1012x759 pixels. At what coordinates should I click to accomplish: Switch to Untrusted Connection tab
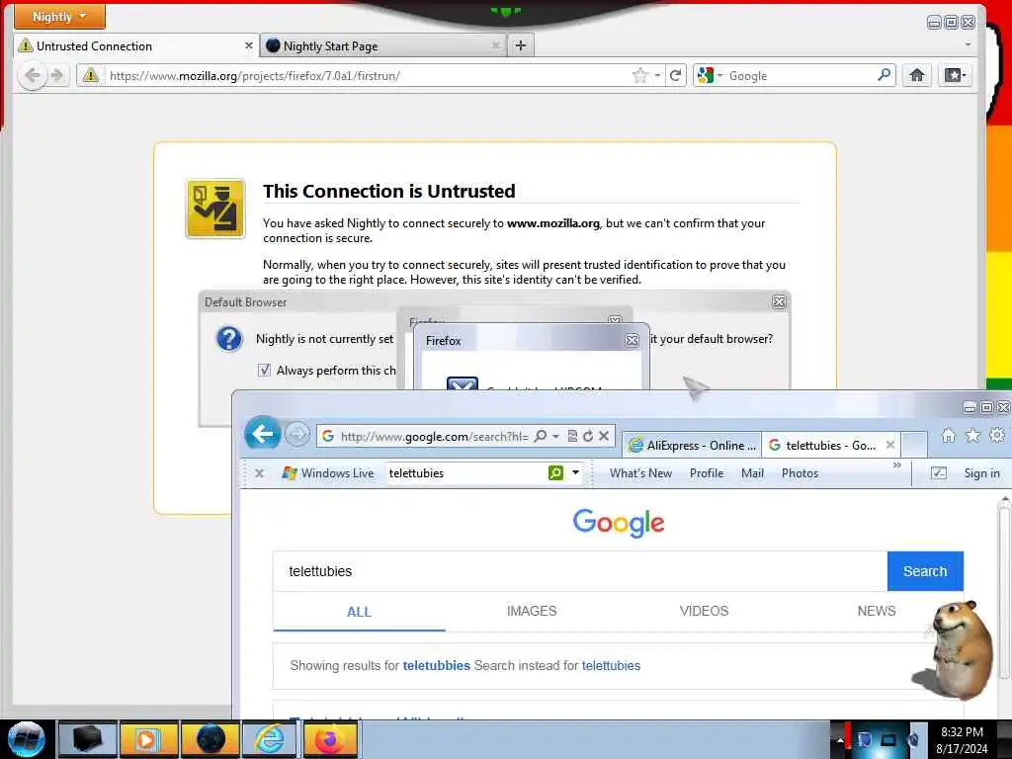pos(136,45)
